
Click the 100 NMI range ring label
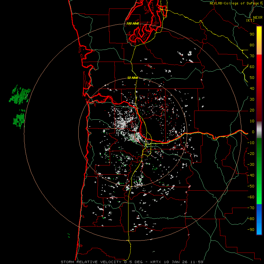(x=133, y=23)
